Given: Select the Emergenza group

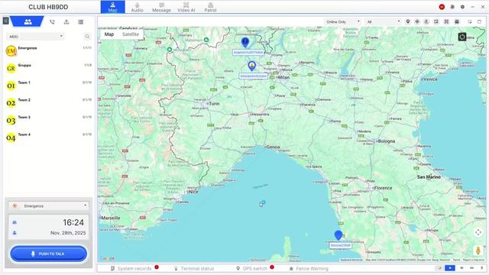Looking at the screenshot, I should 49,50.
